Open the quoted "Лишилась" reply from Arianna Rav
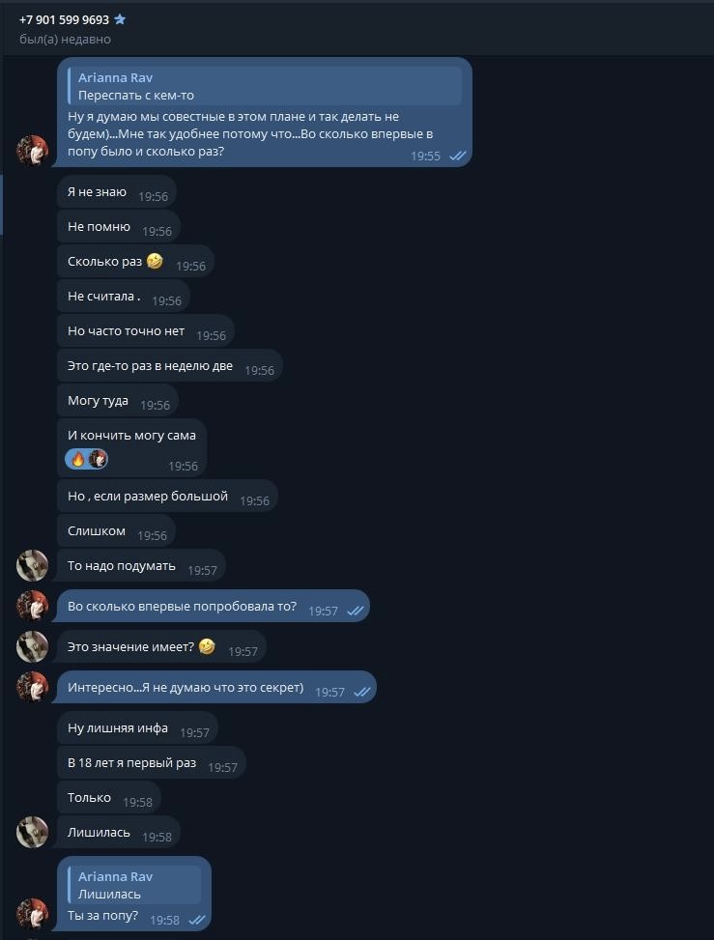Screen dimensions: 714x940 tap(133, 885)
